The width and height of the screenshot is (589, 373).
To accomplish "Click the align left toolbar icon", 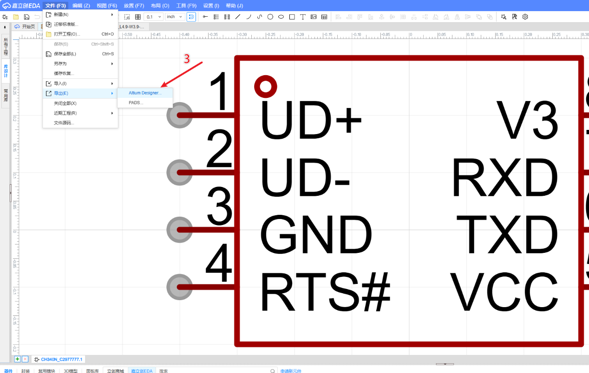I will tap(338, 17).
